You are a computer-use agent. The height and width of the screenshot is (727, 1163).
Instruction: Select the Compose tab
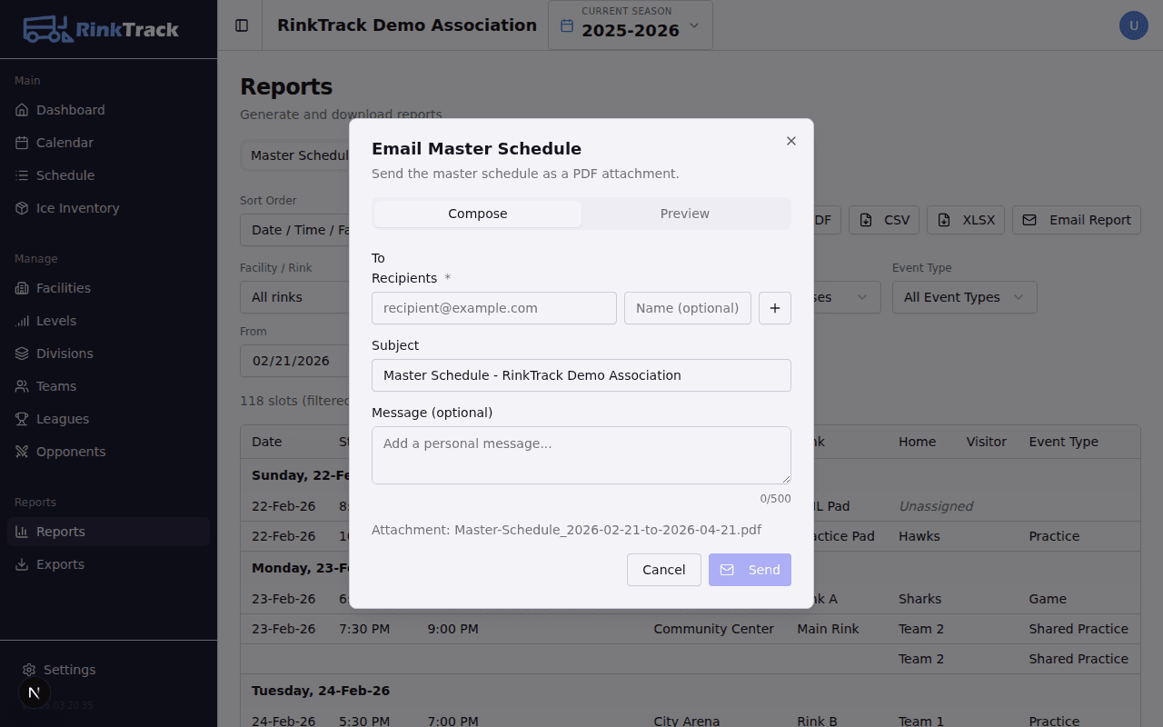tap(477, 213)
